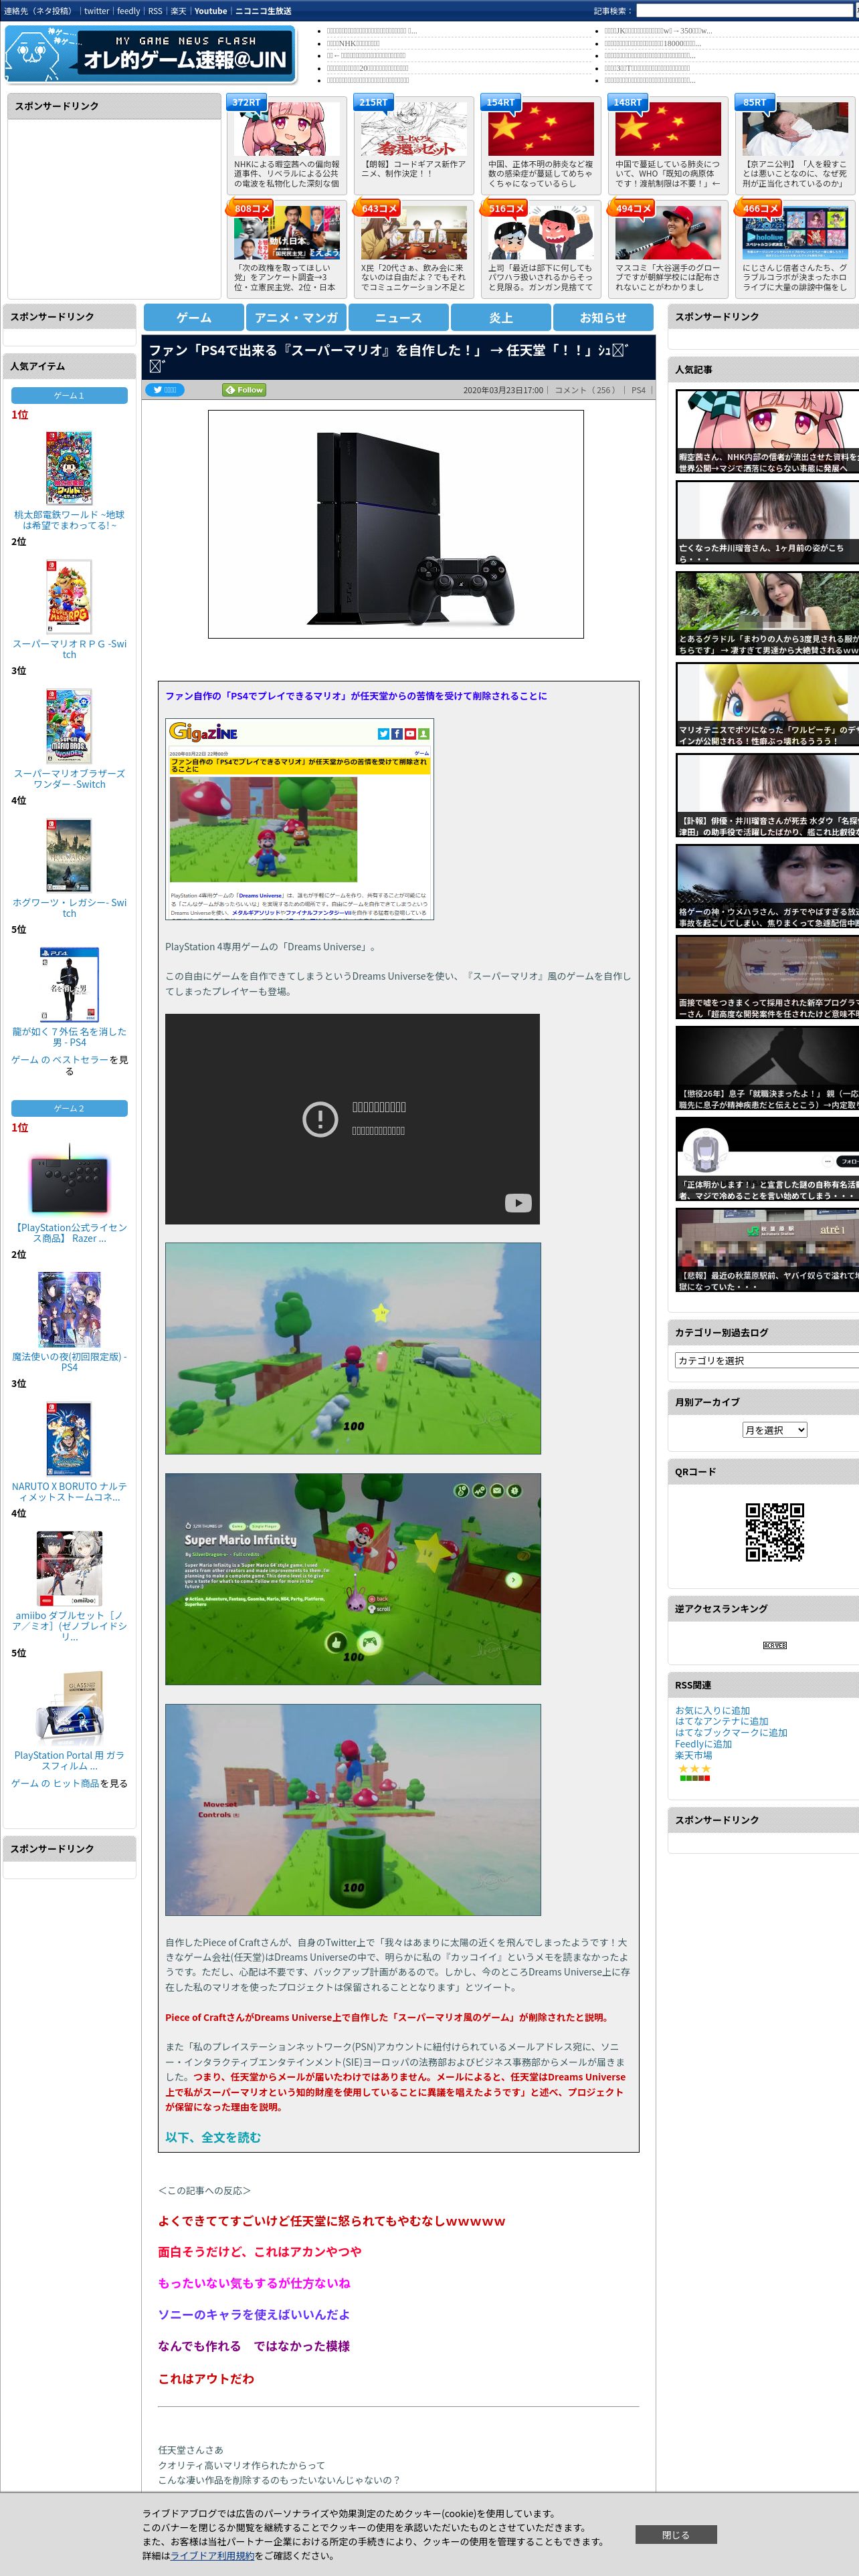Open amiibo ダブルセット product image
This screenshot has height=2576, width=859.
69,1568
